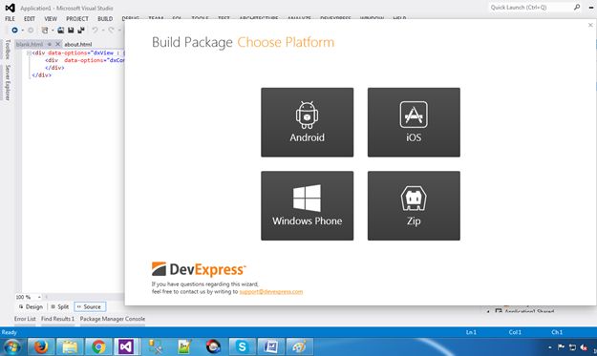Switch editor to Split view
597x356 pixels.
point(60,306)
